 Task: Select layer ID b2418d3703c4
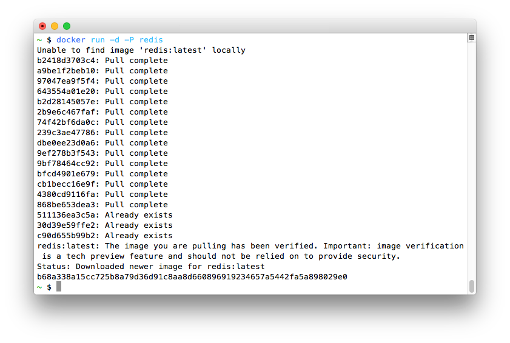(68, 61)
